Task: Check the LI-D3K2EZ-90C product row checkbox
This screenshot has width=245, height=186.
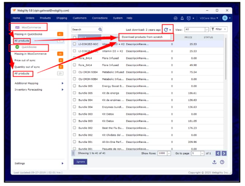Action: [x=75, y=44]
